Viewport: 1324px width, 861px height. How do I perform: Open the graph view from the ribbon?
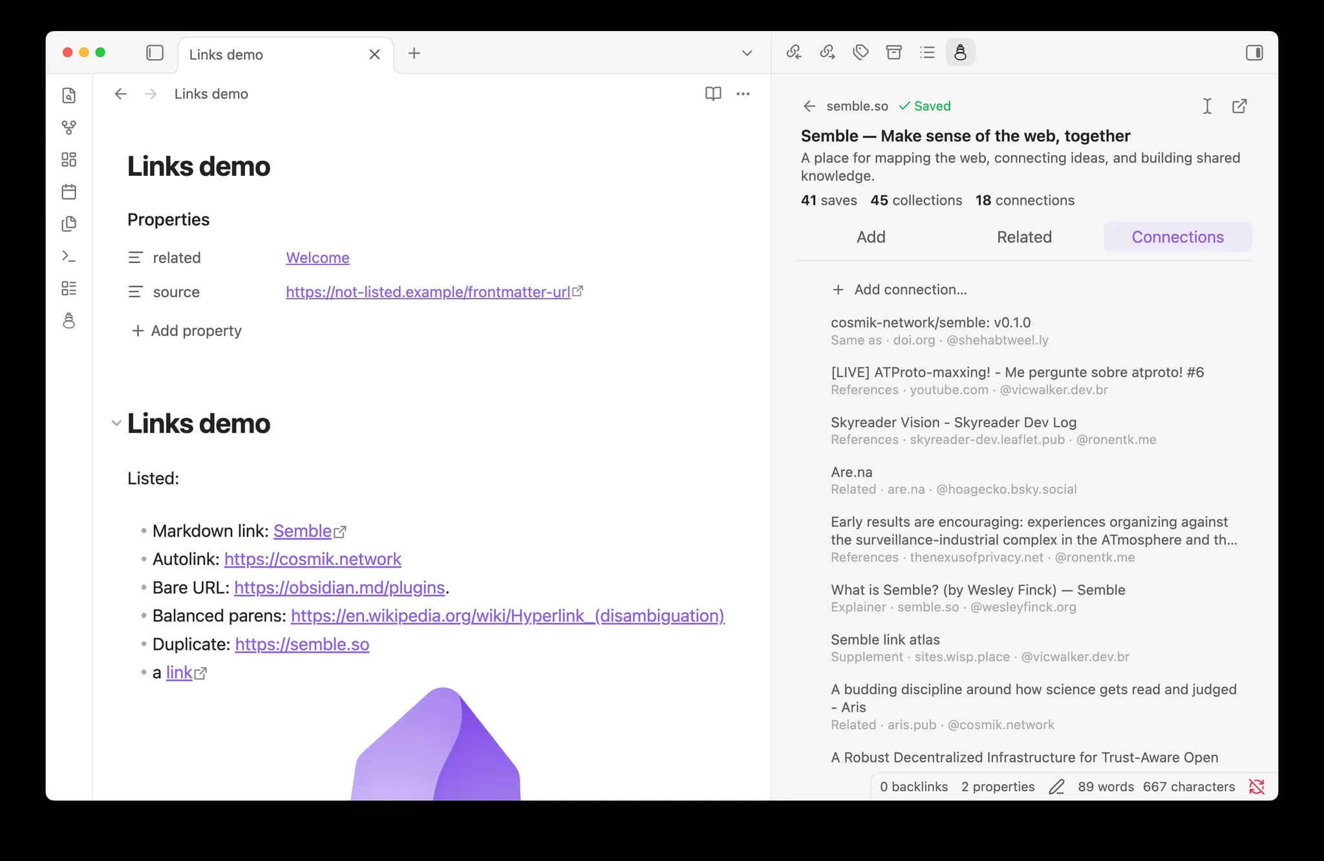(x=69, y=127)
